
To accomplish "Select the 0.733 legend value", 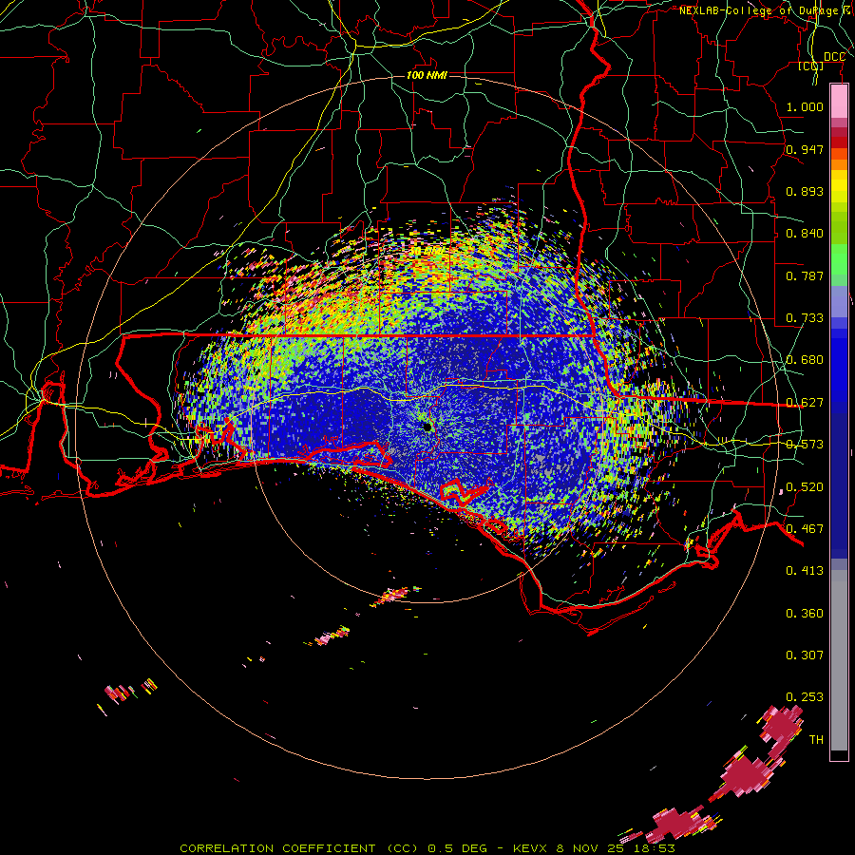I will [805, 318].
